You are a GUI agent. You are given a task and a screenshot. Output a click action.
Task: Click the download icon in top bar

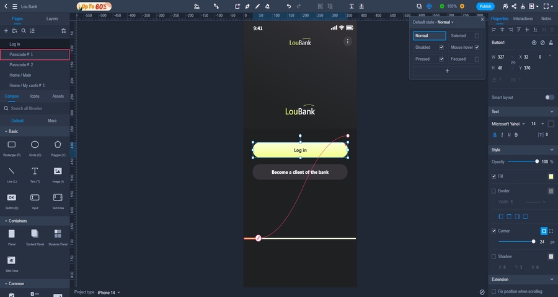point(523,6)
